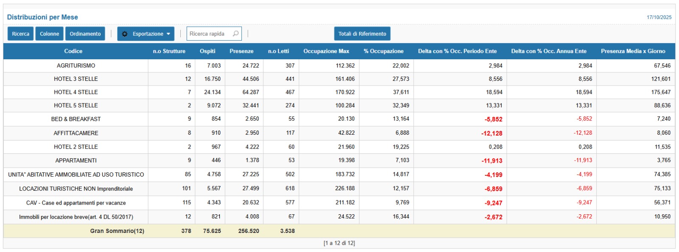Click the Occupazione Max column header
679x252 pixels.
[326, 51]
